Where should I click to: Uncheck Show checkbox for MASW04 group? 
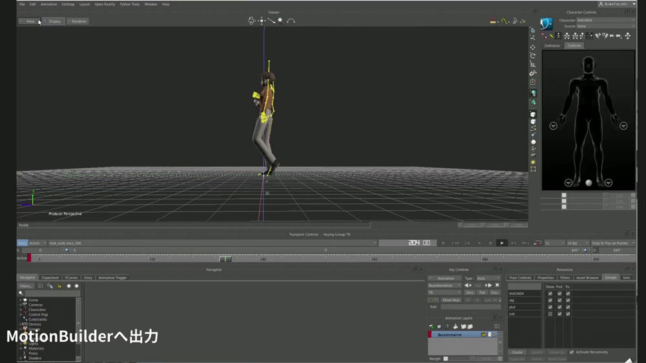[x=550, y=293]
